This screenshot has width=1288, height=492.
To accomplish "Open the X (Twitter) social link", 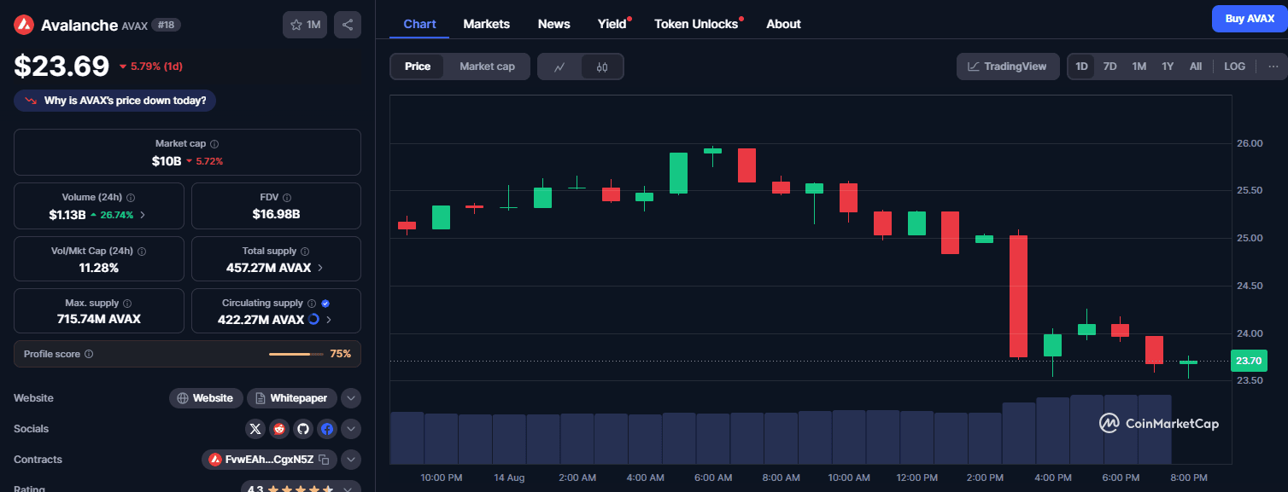I will [x=255, y=429].
